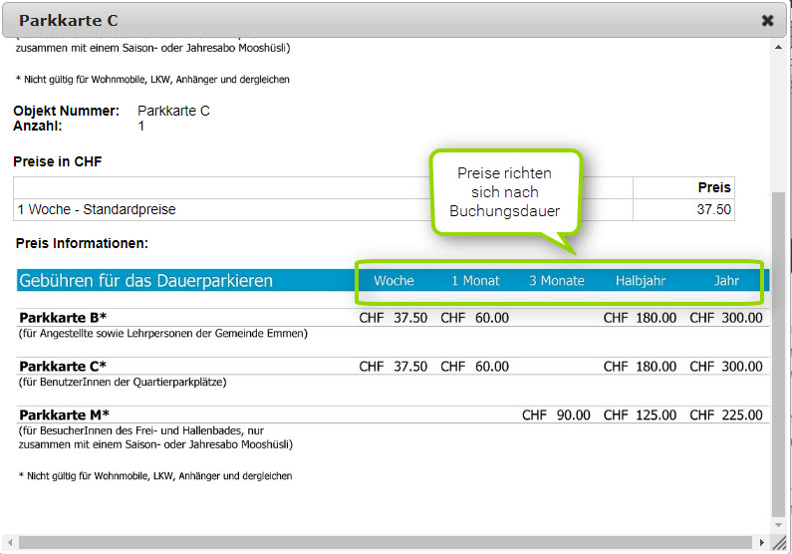Screen dimensions: 792x554
Task: Click the vertical scrollbar down arrow
Action: 778,525
